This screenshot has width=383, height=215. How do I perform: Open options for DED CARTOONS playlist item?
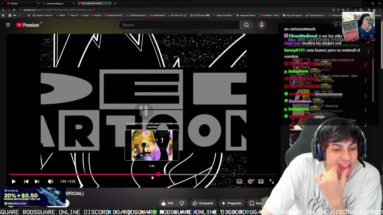[x=366, y=65]
